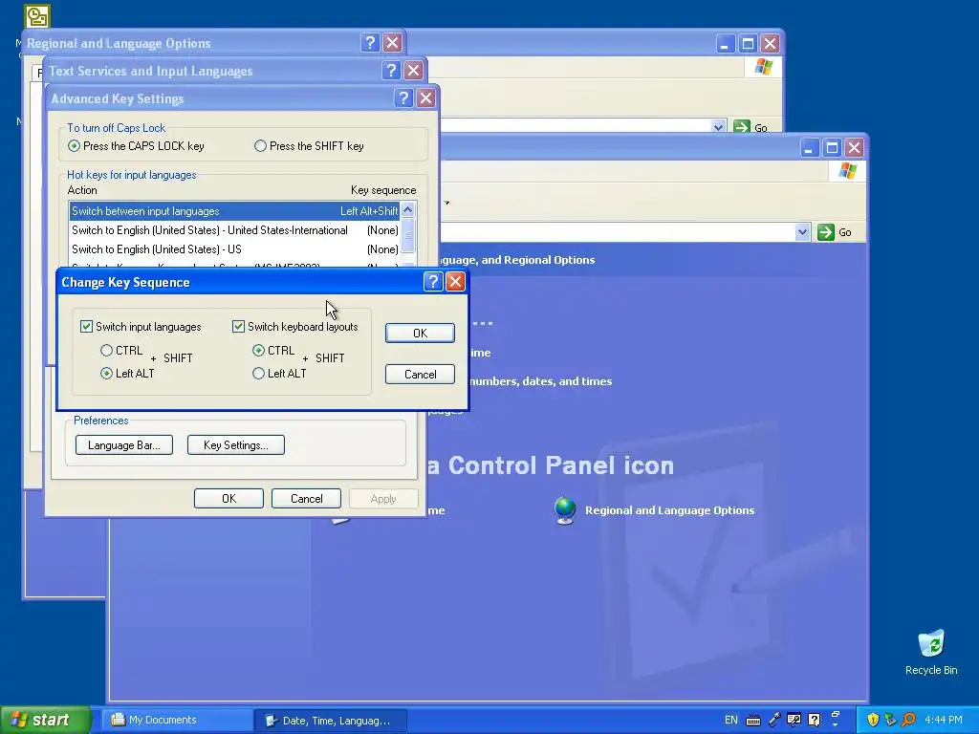Minimize the front Control Panel window
This screenshot has height=734, width=979.
point(809,148)
